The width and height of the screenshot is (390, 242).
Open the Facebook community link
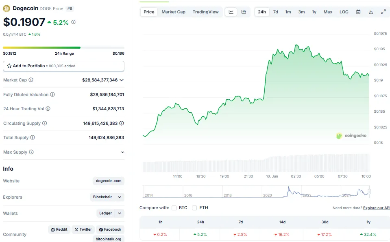coord(110,229)
